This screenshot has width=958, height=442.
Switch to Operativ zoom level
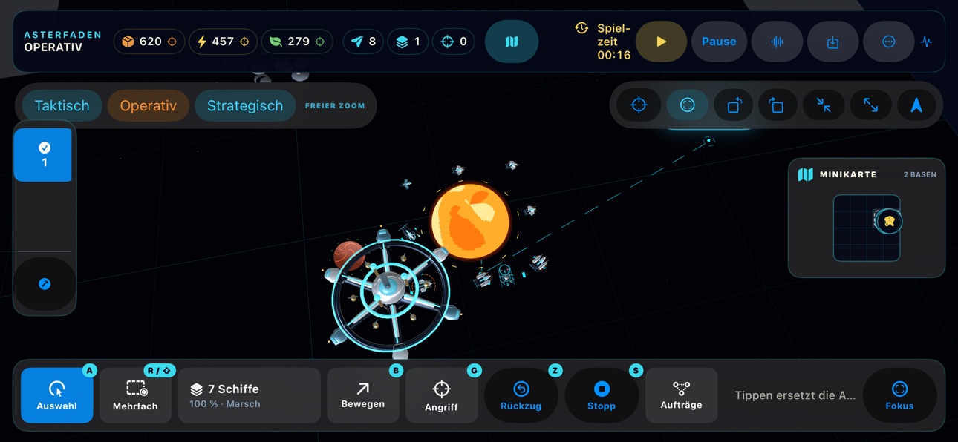[149, 105]
